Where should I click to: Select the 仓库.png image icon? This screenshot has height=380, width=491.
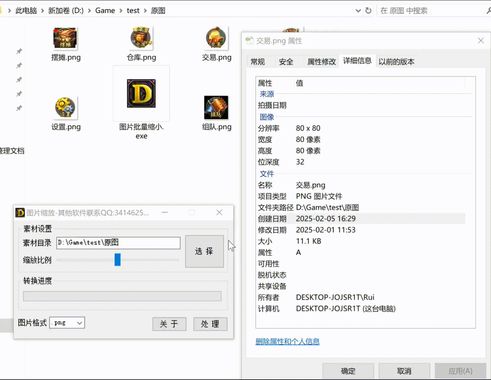point(141,38)
